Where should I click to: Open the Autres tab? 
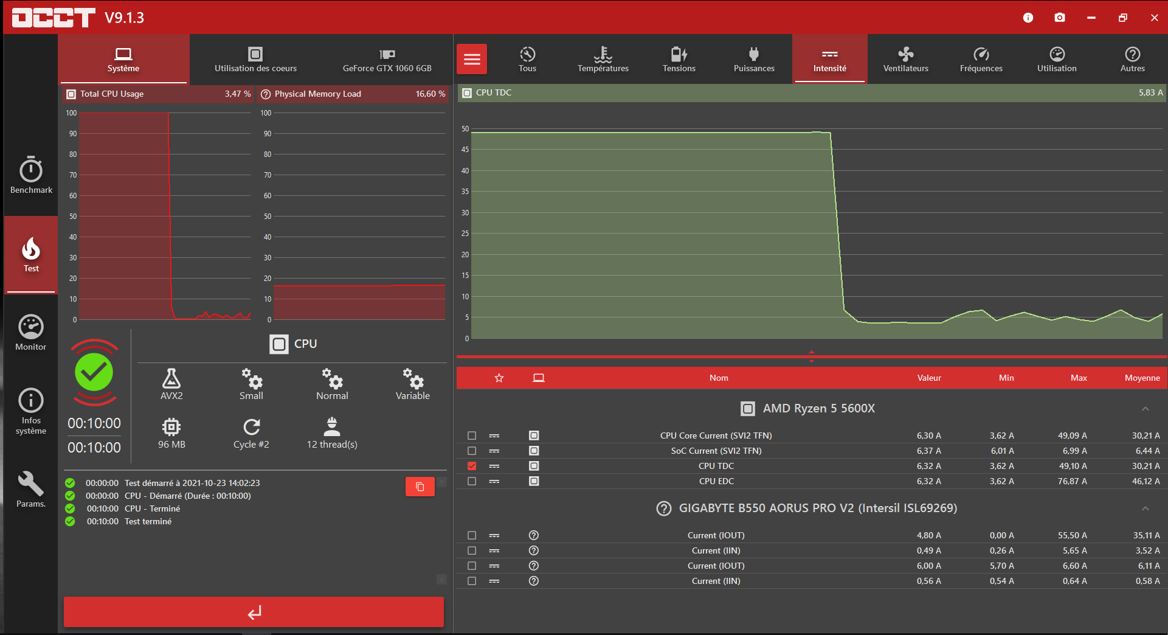coord(1132,59)
